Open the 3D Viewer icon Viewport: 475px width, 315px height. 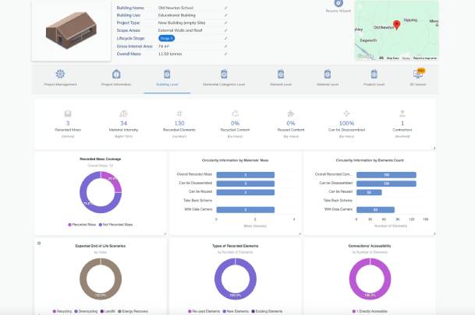pos(417,74)
